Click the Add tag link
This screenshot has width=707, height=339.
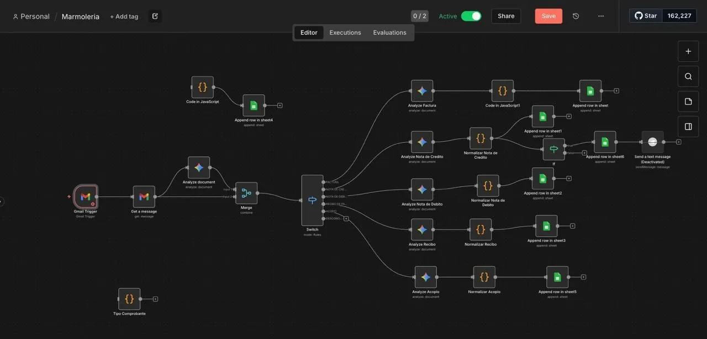tap(124, 17)
